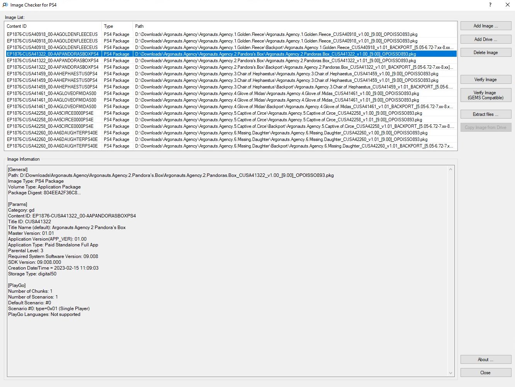The image size is (515, 387).
Task: Open the About dialog
Action: pyautogui.click(x=486, y=360)
